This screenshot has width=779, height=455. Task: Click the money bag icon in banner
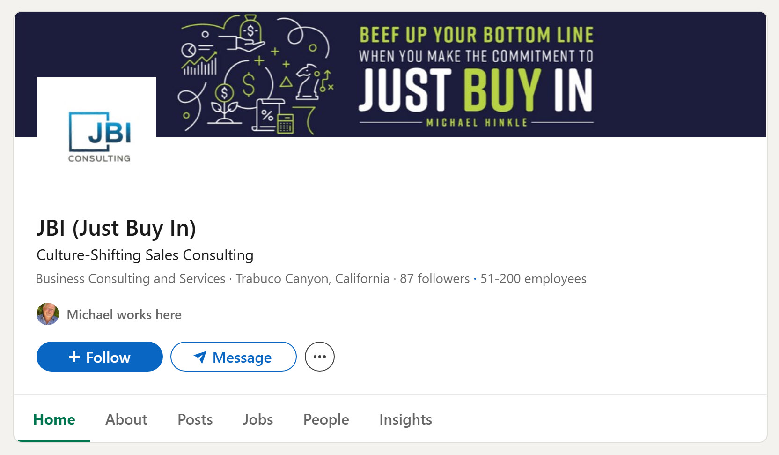[x=250, y=29]
